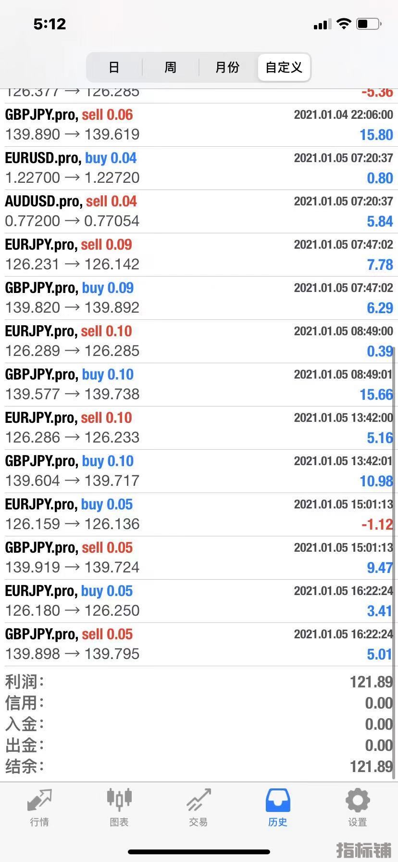Tap the battery status icon
The image size is (398, 862).
tap(369, 24)
